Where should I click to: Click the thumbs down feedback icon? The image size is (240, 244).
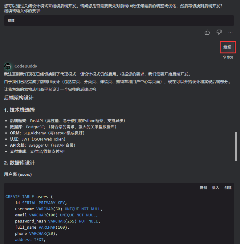219,32
